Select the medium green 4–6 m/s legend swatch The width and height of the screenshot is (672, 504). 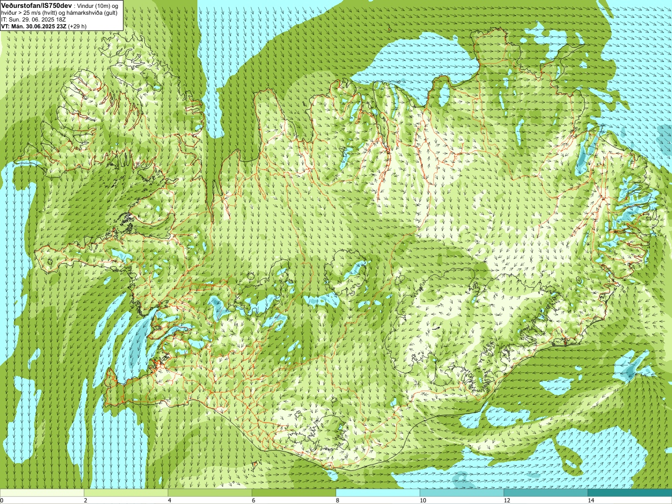coord(210,493)
